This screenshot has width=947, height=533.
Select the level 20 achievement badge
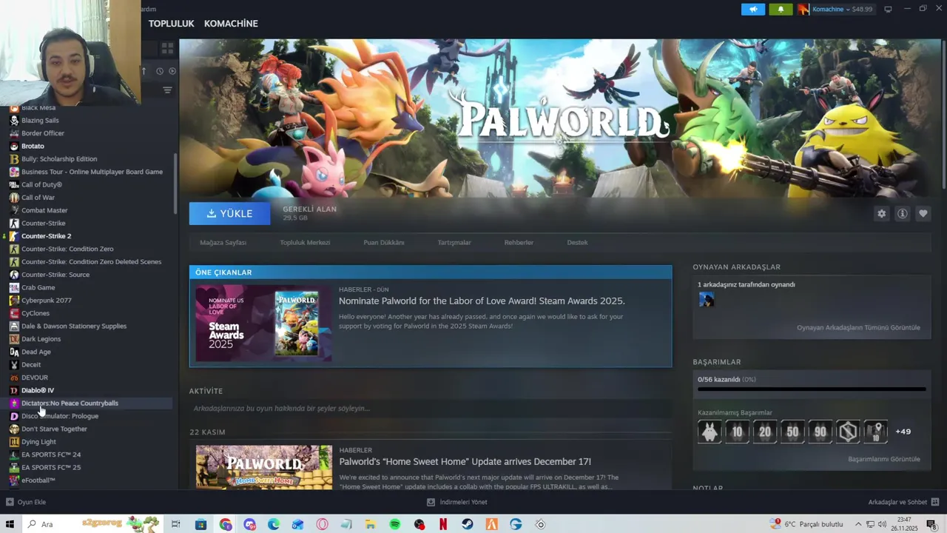(765, 431)
